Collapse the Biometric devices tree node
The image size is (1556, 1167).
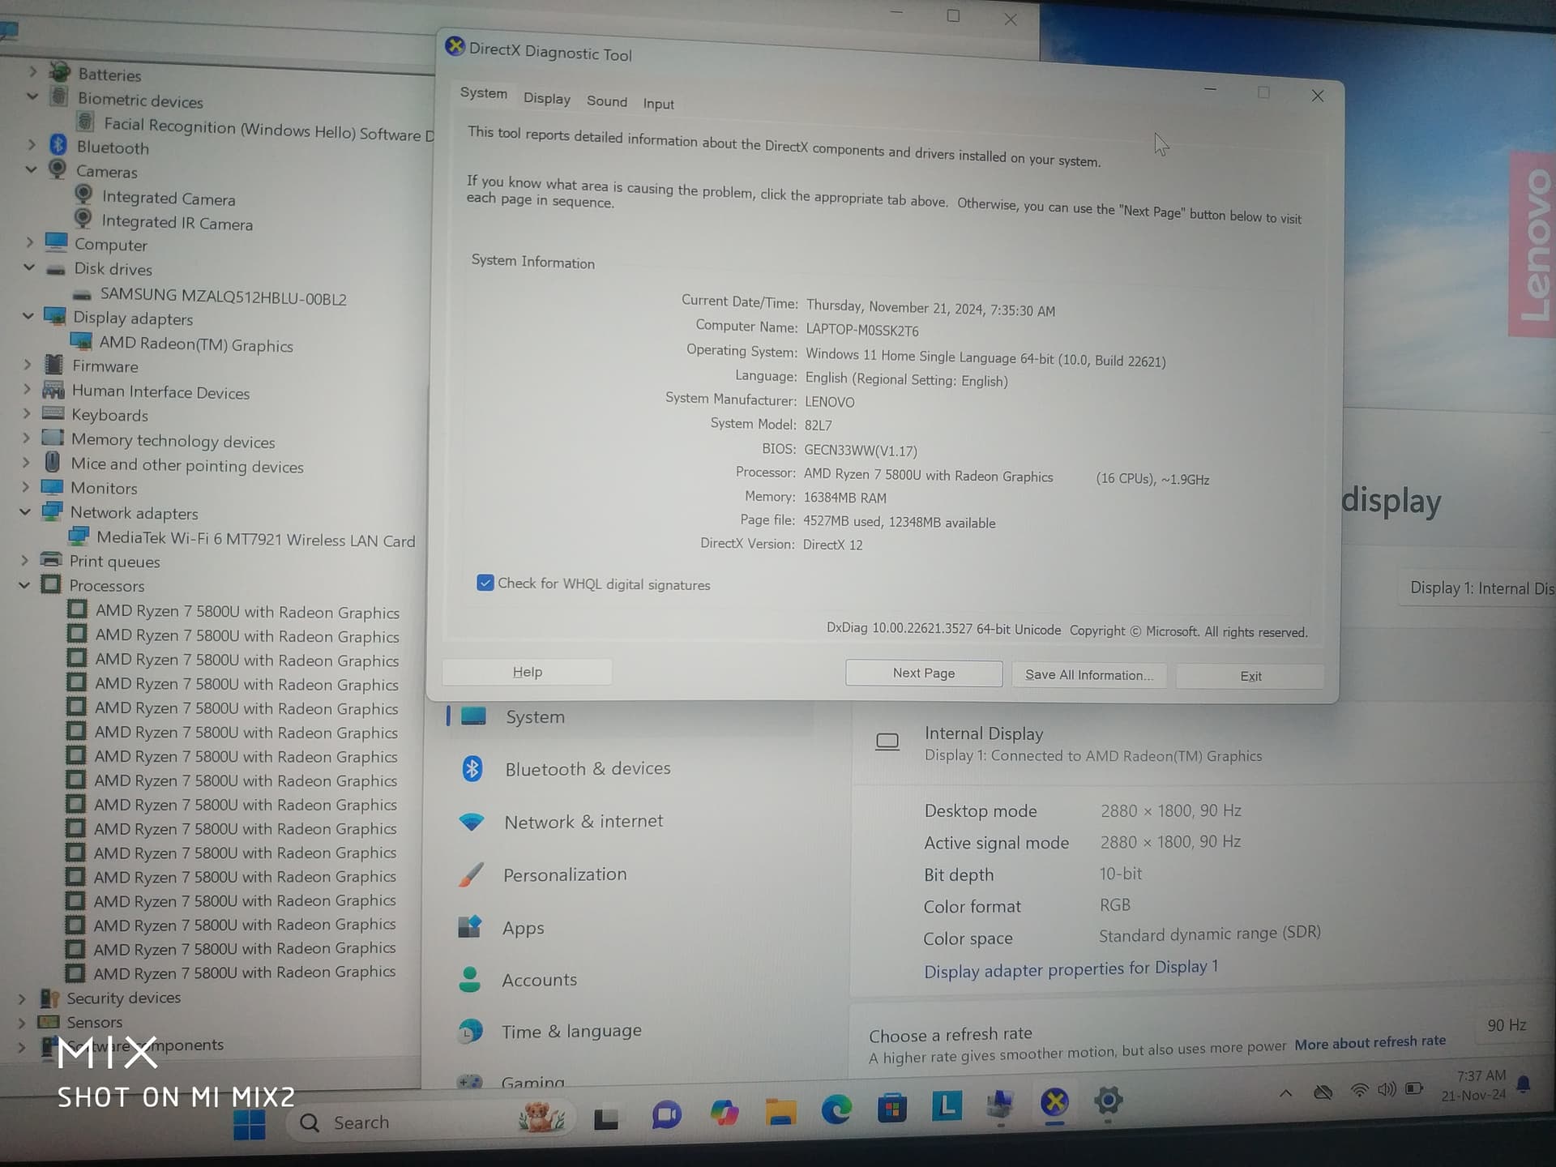coord(32,96)
